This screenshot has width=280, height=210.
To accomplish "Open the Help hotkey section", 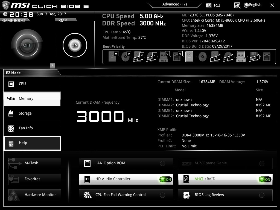I will pyautogui.click(x=32, y=143).
